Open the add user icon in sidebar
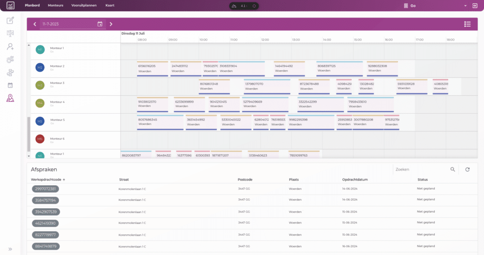The height and width of the screenshot is (255, 484). [x=10, y=47]
